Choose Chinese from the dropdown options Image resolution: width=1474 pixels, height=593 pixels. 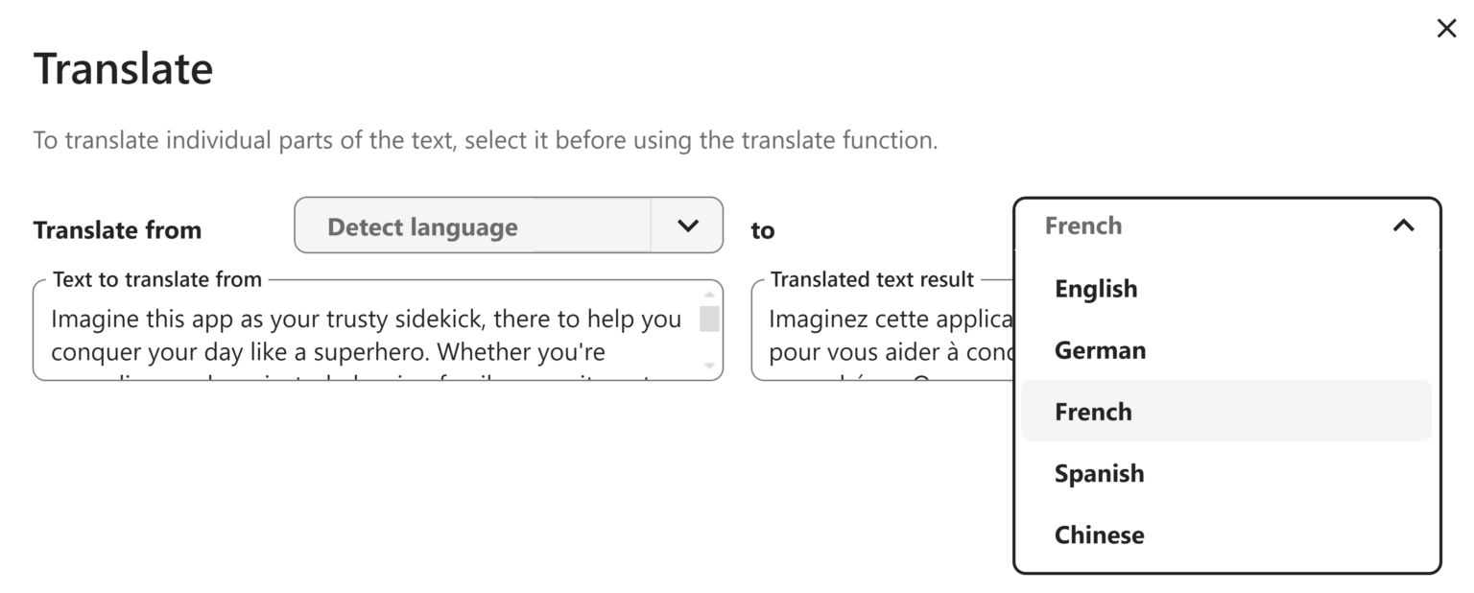(1099, 534)
